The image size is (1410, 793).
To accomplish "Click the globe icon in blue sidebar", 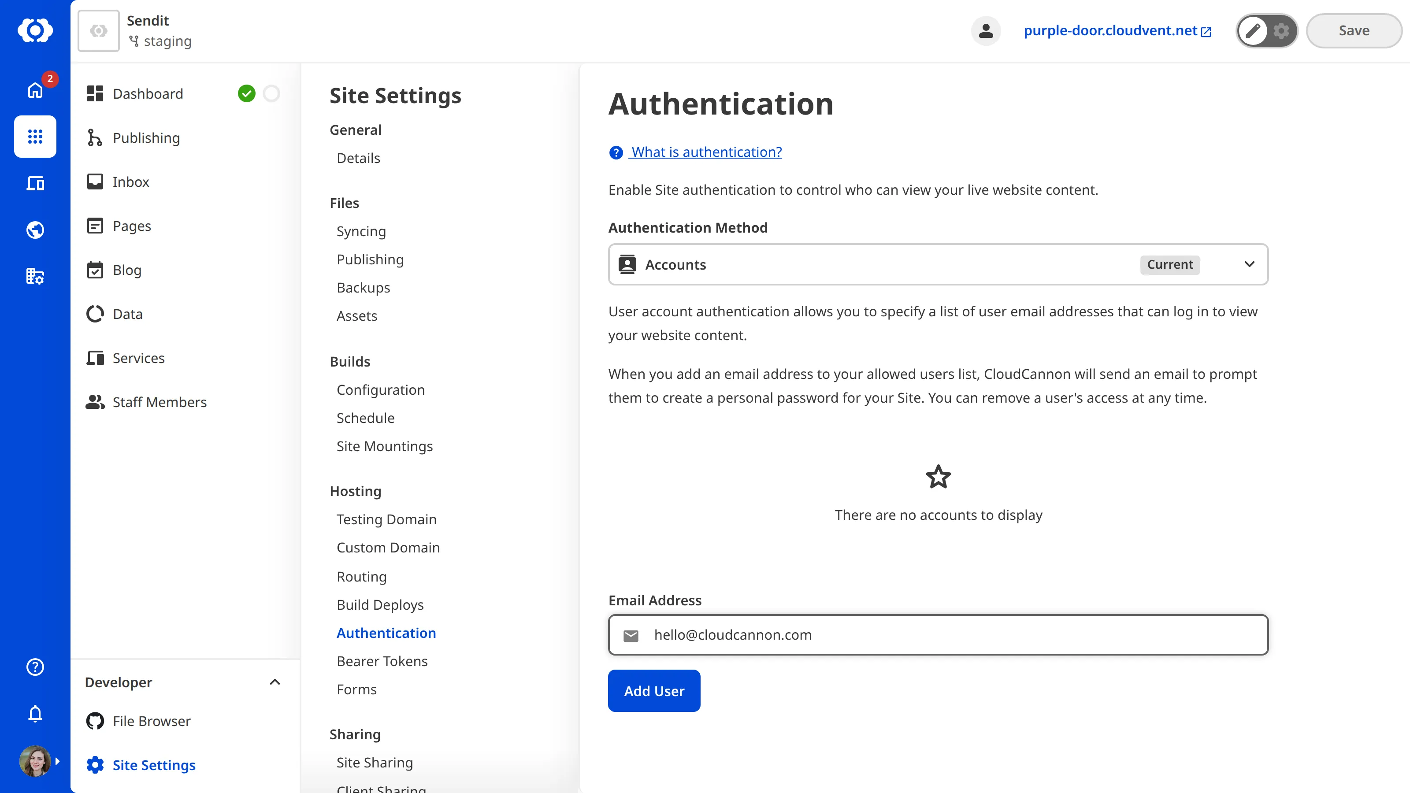I will 35,230.
